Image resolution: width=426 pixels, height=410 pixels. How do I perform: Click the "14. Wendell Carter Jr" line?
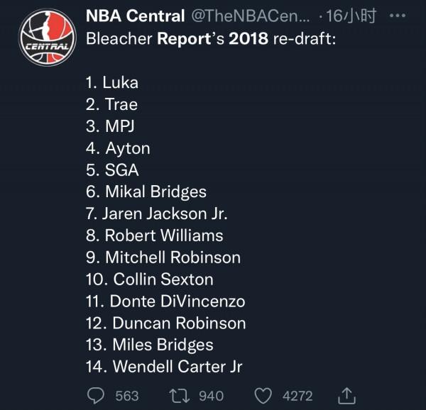(x=163, y=367)
